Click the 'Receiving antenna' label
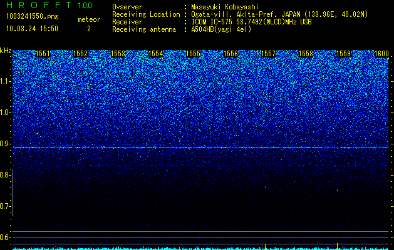This screenshot has width=394, height=250. [144, 29]
